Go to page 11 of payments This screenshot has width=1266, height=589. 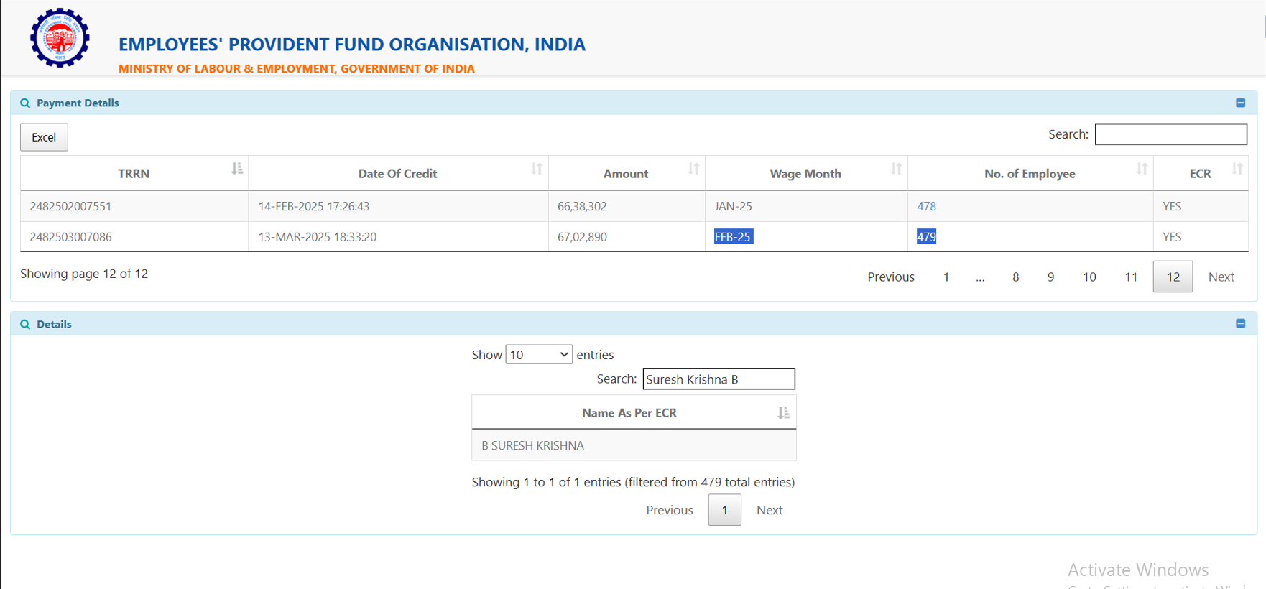click(1130, 277)
